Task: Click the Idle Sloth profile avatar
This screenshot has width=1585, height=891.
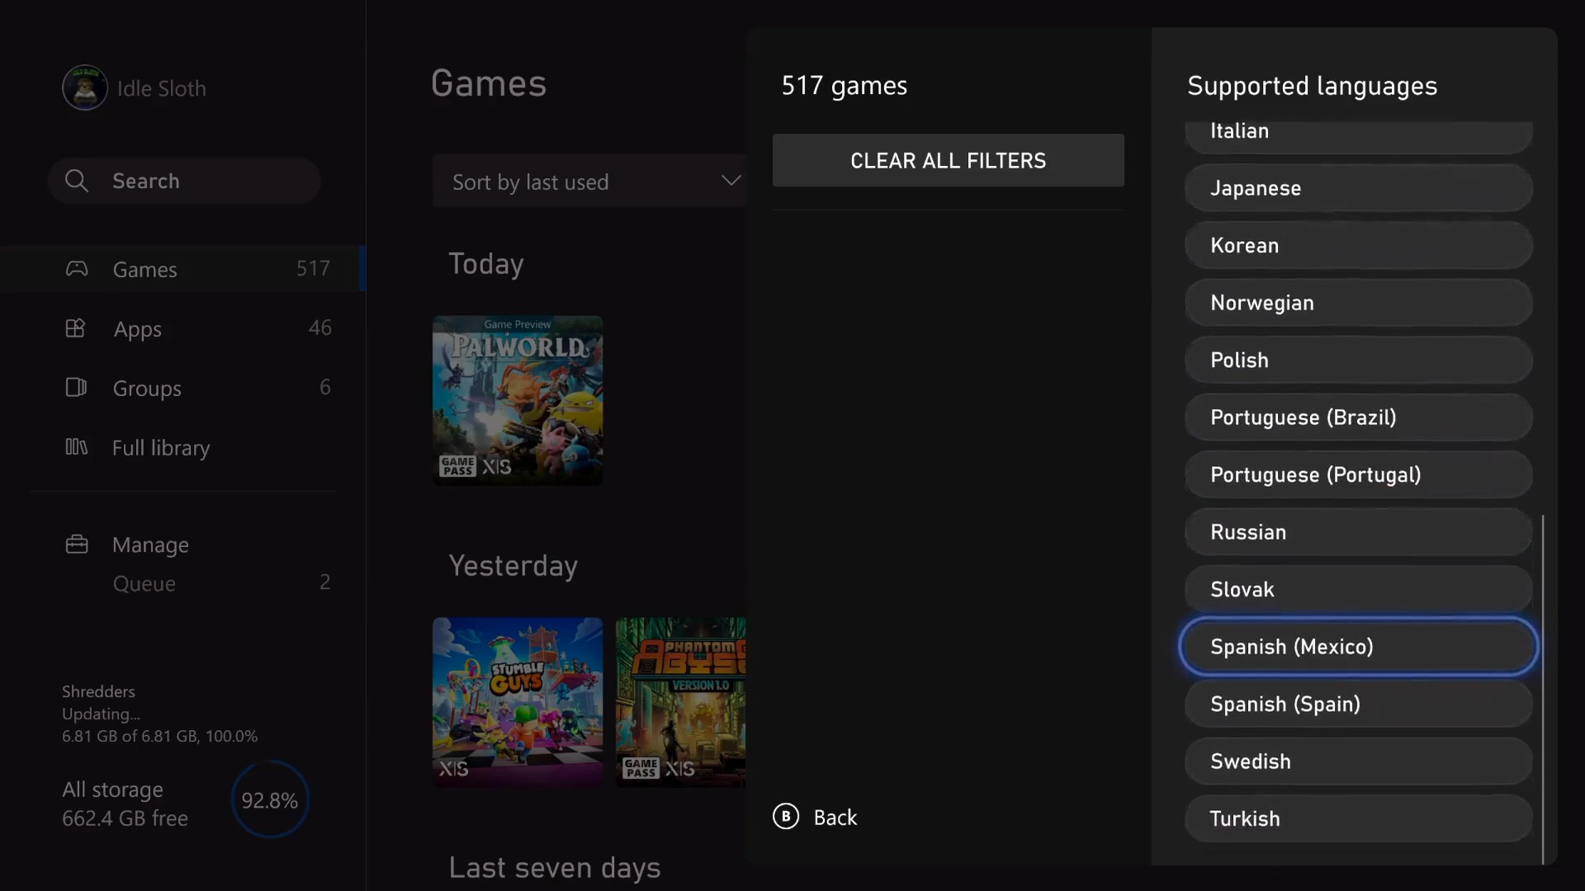Action: [x=84, y=87]
